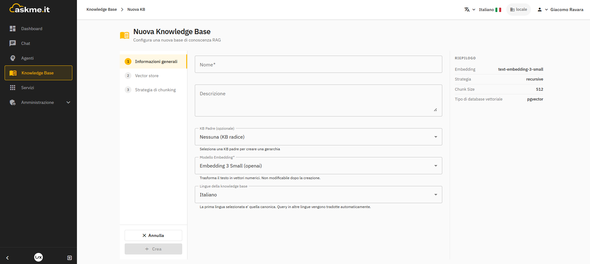This screenshot has width=590, height=264.
Task: Click the Annulla button
Action: (153, 235)
